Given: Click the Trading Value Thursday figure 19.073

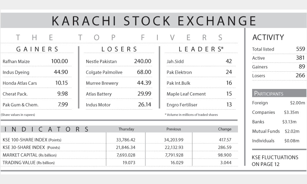Looking at the screenshot, I should coord(129,163).
